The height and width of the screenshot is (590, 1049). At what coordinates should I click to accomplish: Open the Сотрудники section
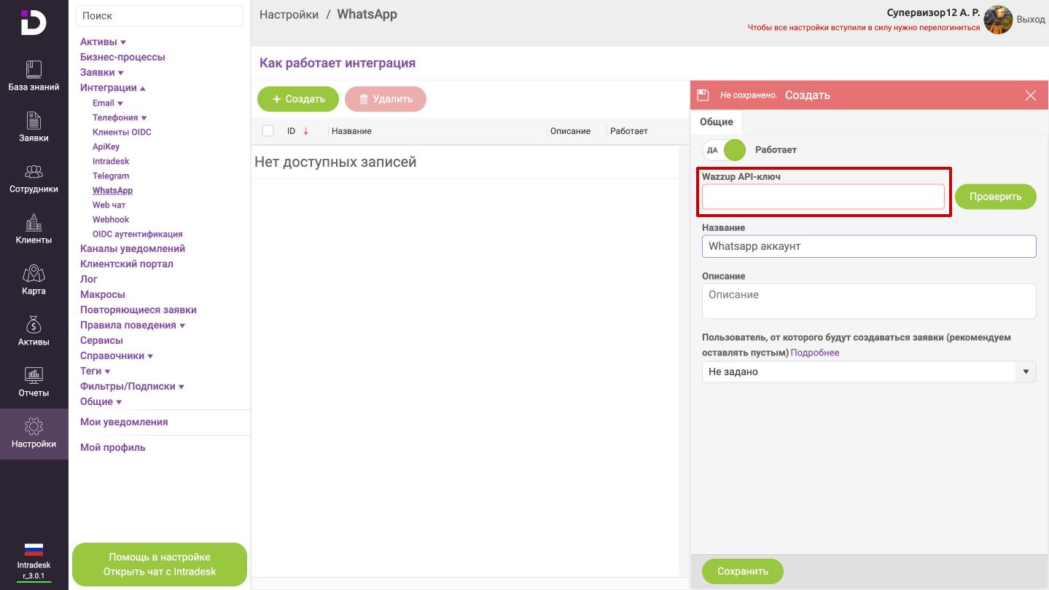[34, 178]
